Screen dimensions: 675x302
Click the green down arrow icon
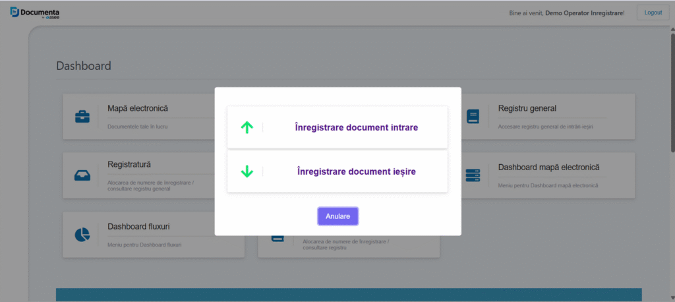[247, 171]
